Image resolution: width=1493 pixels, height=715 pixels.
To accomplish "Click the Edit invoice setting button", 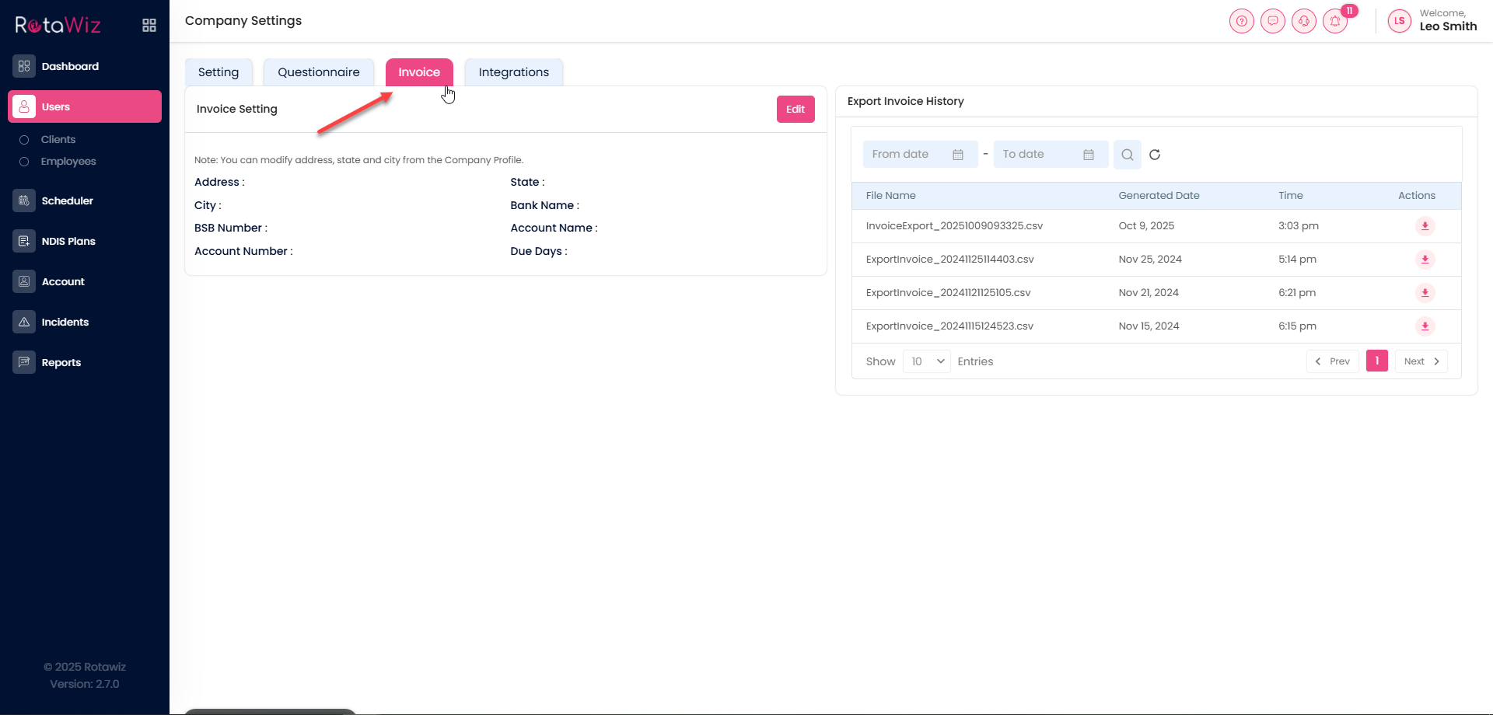I will (795, 110).
